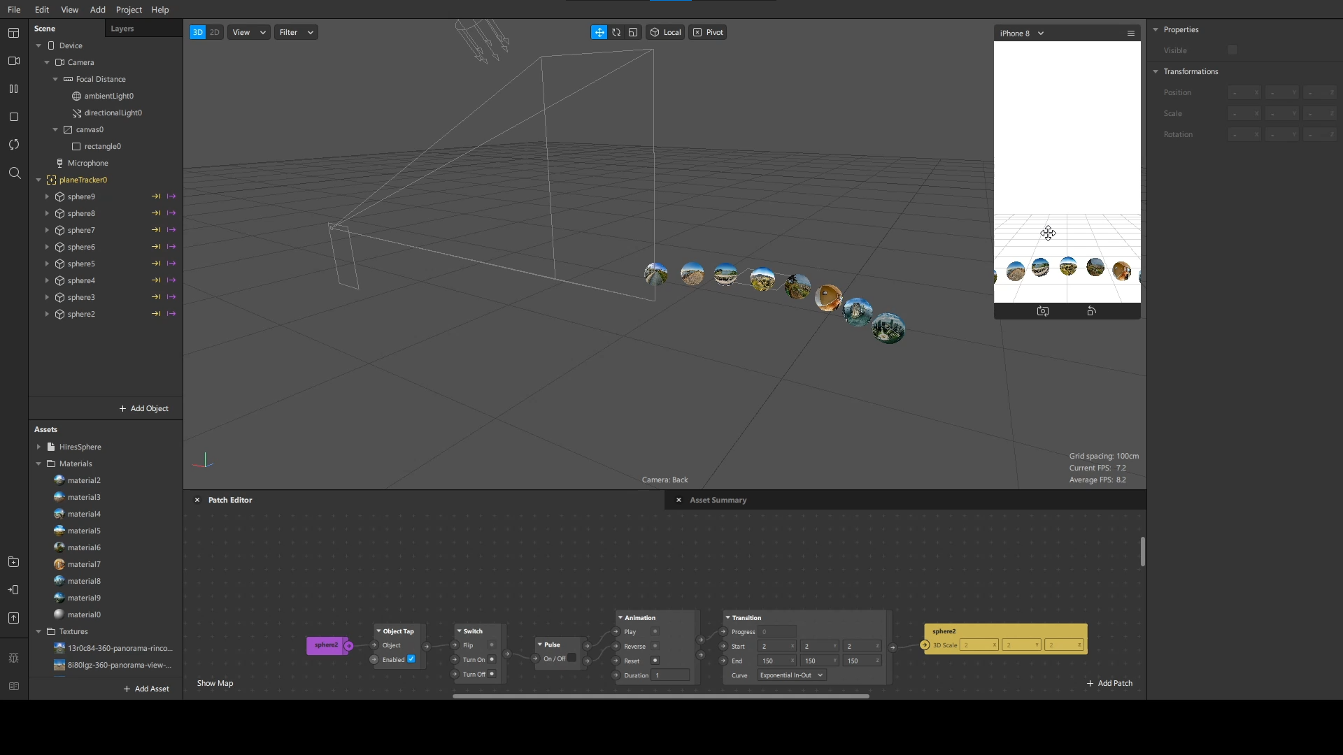Switch to the Layers tab
Screen dimensions: 1343x755
coord(122,29)
